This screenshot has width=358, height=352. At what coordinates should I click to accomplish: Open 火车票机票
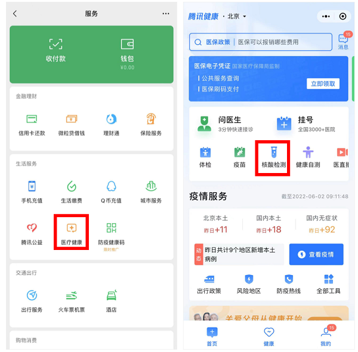point(72,301)
